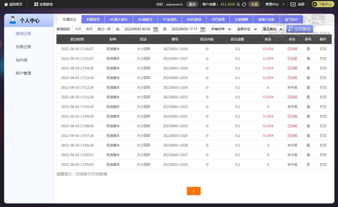This screenshot has height=207, width=338.
Task: Open the 香港六合彩 tab
Action: pos(266,20)
